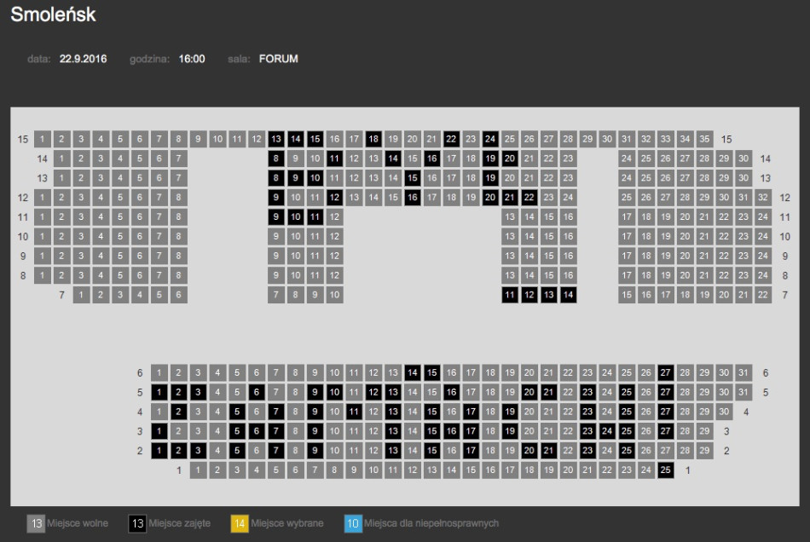Select seat 30 in row 14
Viewport: 810px width, 542px height.
pos(743,159)
